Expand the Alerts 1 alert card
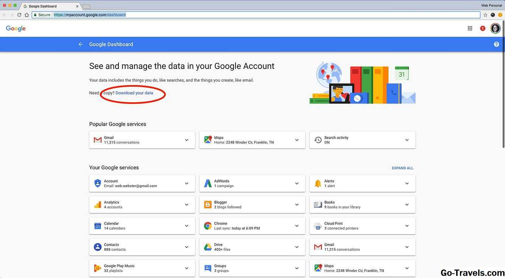The height and width of the screenshot is (278, 505). click(407, 183)
